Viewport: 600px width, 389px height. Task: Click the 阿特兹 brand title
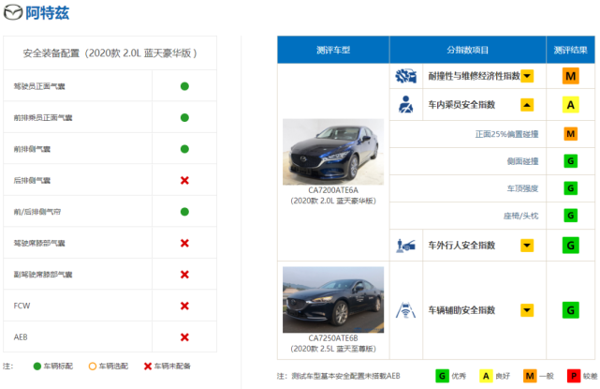coord(48,13)
